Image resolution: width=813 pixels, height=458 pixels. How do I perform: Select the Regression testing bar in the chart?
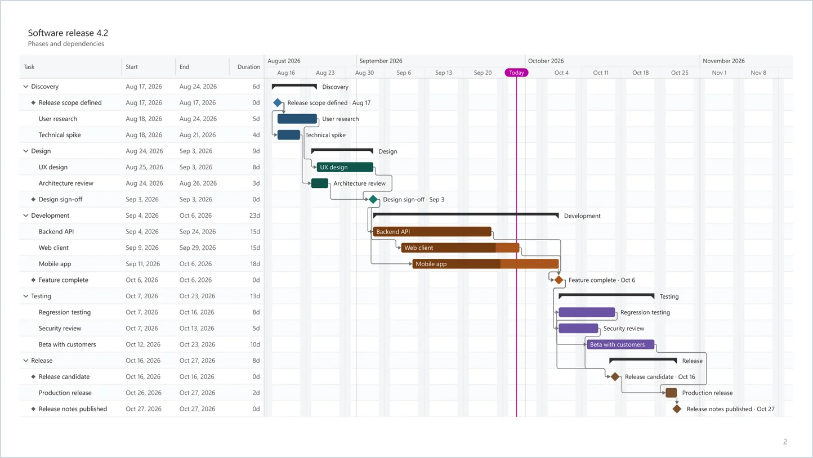587,312
